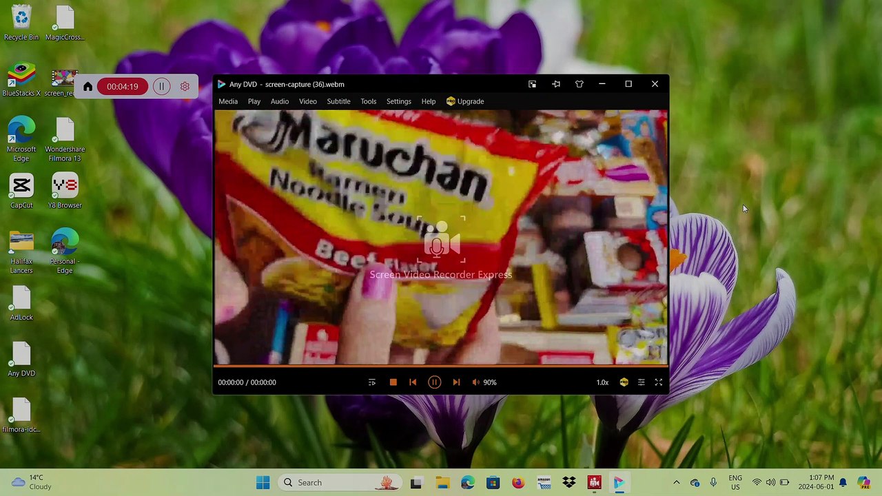882x496 pixels.
Task: Switch the player to mini mode
Action: point(533,84)
